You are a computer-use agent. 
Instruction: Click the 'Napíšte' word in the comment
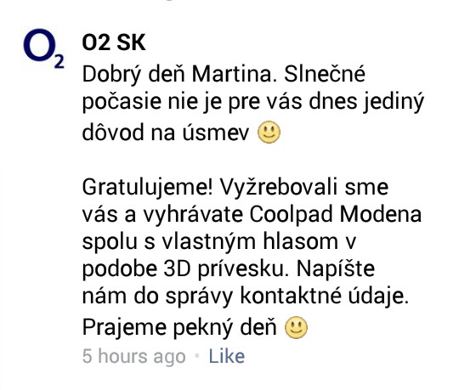[x=336, y=269]
